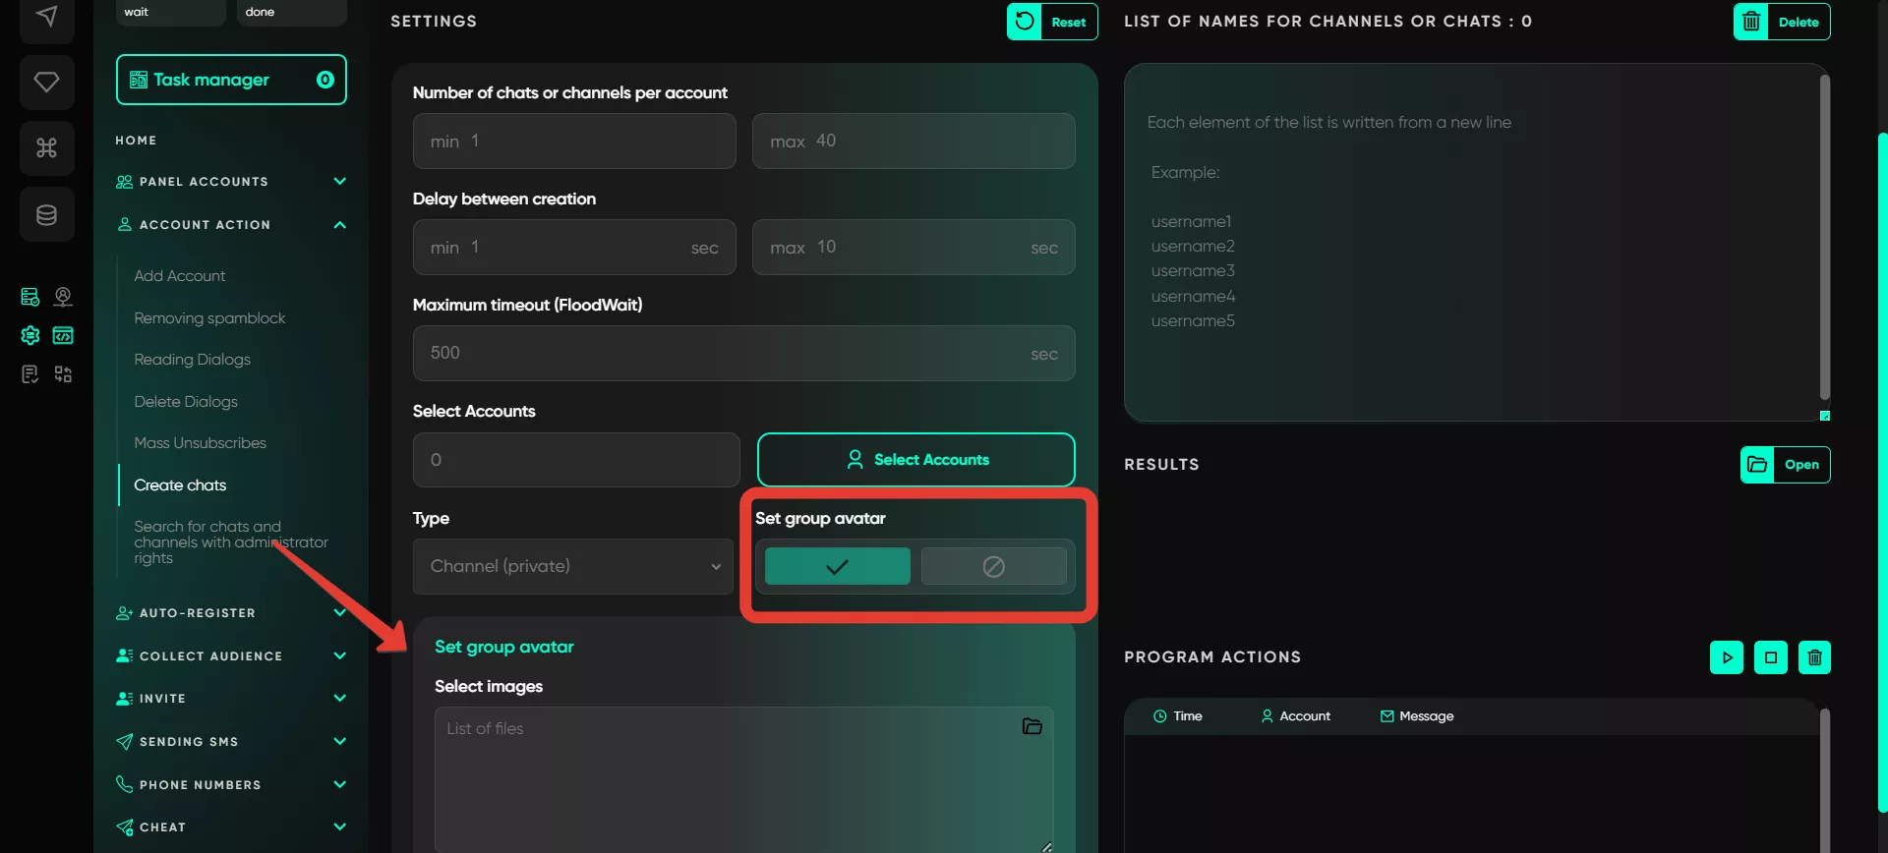Viewport: 1888px width, 853px height.
Task: Click the 'done' counter tile
Action: [x=291, y=13]
